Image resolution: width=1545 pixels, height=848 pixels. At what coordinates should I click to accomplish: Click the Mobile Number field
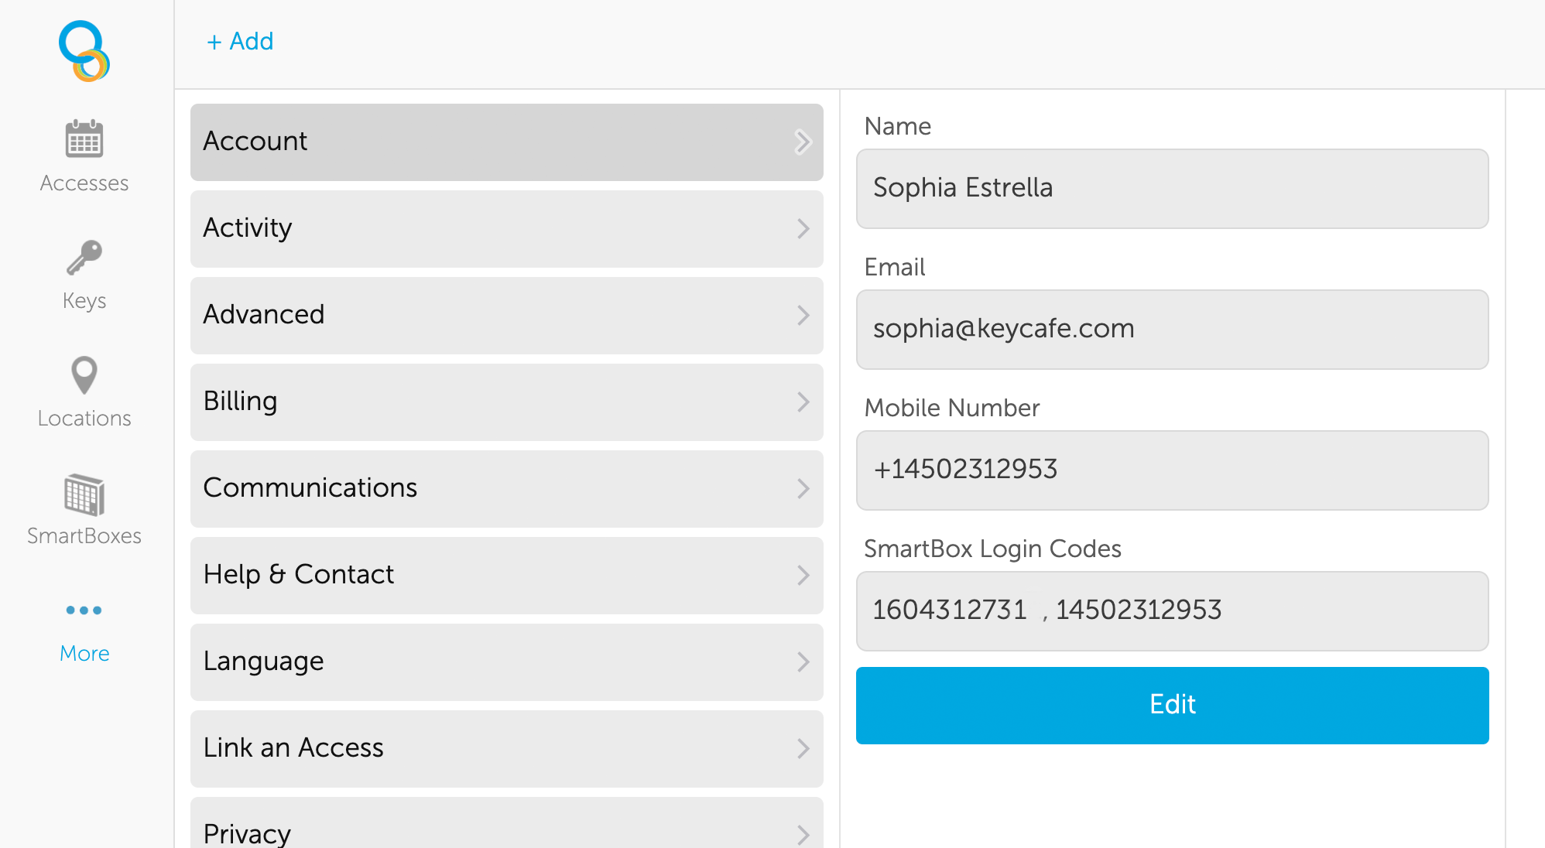[1171, 470]
